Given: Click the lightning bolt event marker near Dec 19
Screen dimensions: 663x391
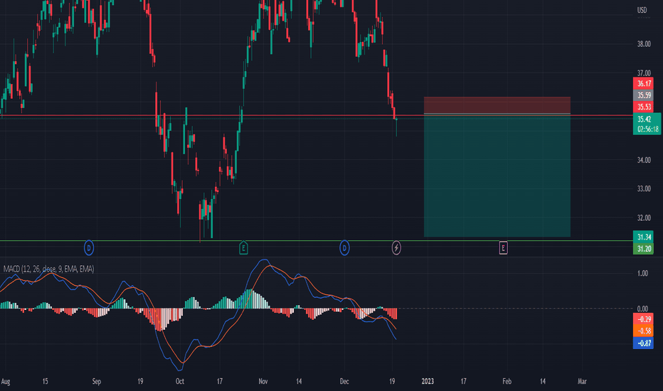Looking at the screenshot, I should 396,247.
